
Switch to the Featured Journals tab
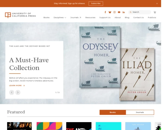click(x=140, y=112)
